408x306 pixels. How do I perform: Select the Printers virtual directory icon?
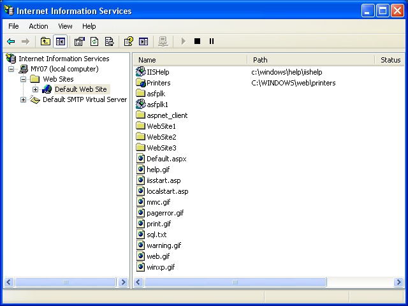coord(141,83)
